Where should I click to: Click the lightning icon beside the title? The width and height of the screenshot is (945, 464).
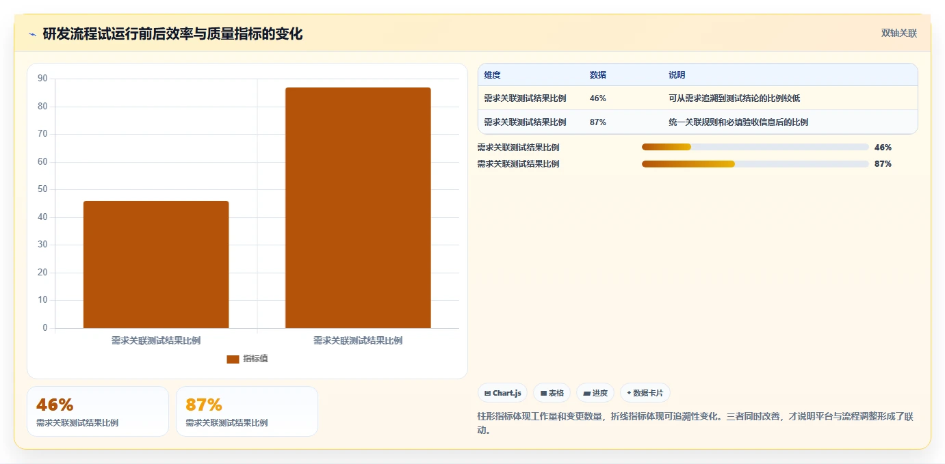coord(32,34)
